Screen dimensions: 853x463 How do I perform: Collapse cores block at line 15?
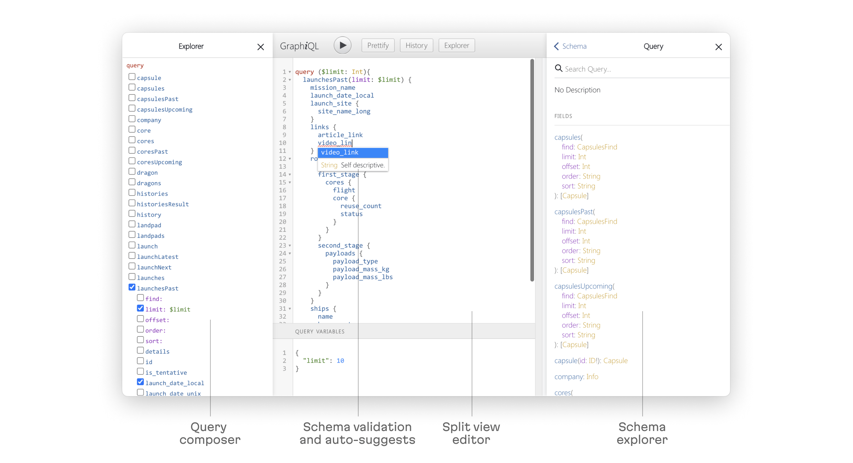[290, 182]
